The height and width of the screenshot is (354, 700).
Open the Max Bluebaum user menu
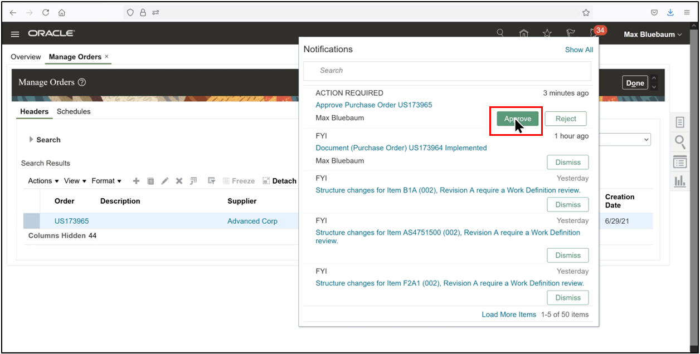click(x=652, y=34)
